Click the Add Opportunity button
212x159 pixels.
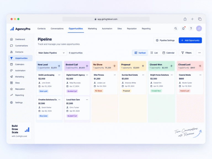tap(190, 40)
